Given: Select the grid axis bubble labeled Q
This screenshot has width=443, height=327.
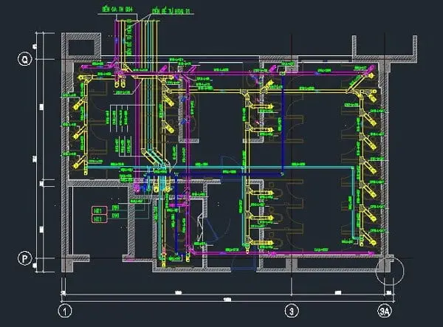Looking at the screenshot, I should pos(25,59).
